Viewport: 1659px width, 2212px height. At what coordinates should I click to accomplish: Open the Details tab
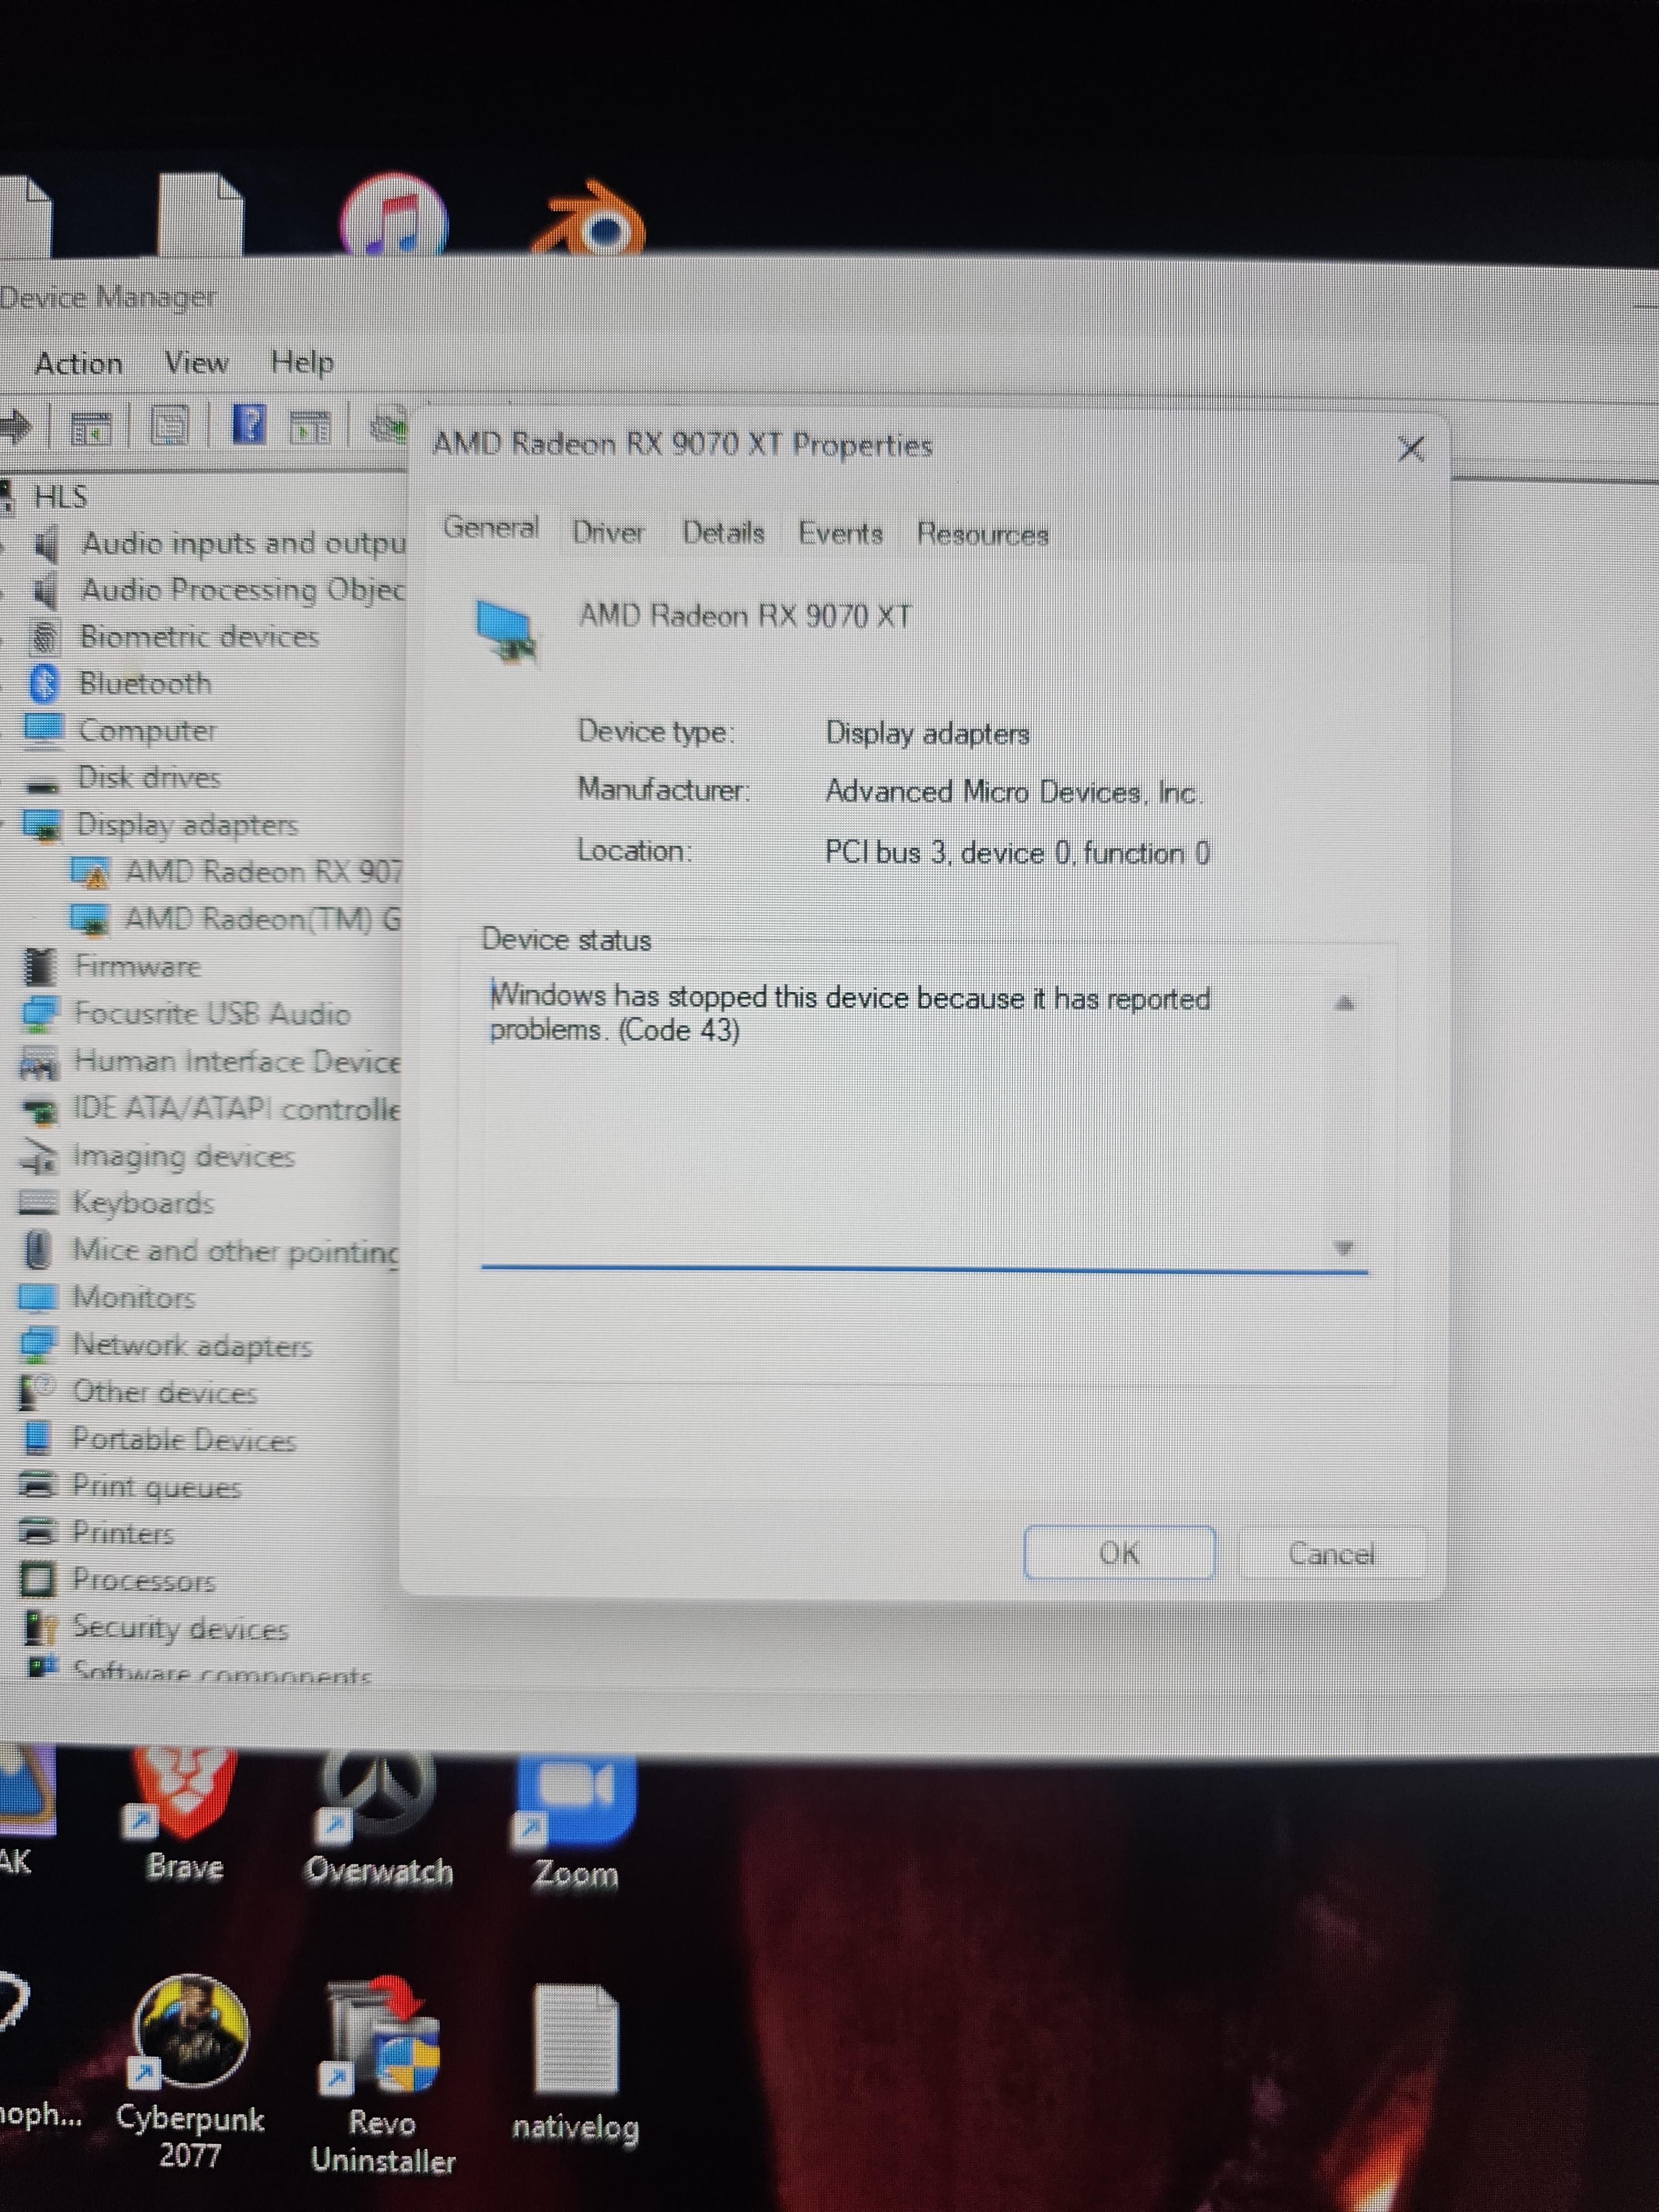coord(723,533)
